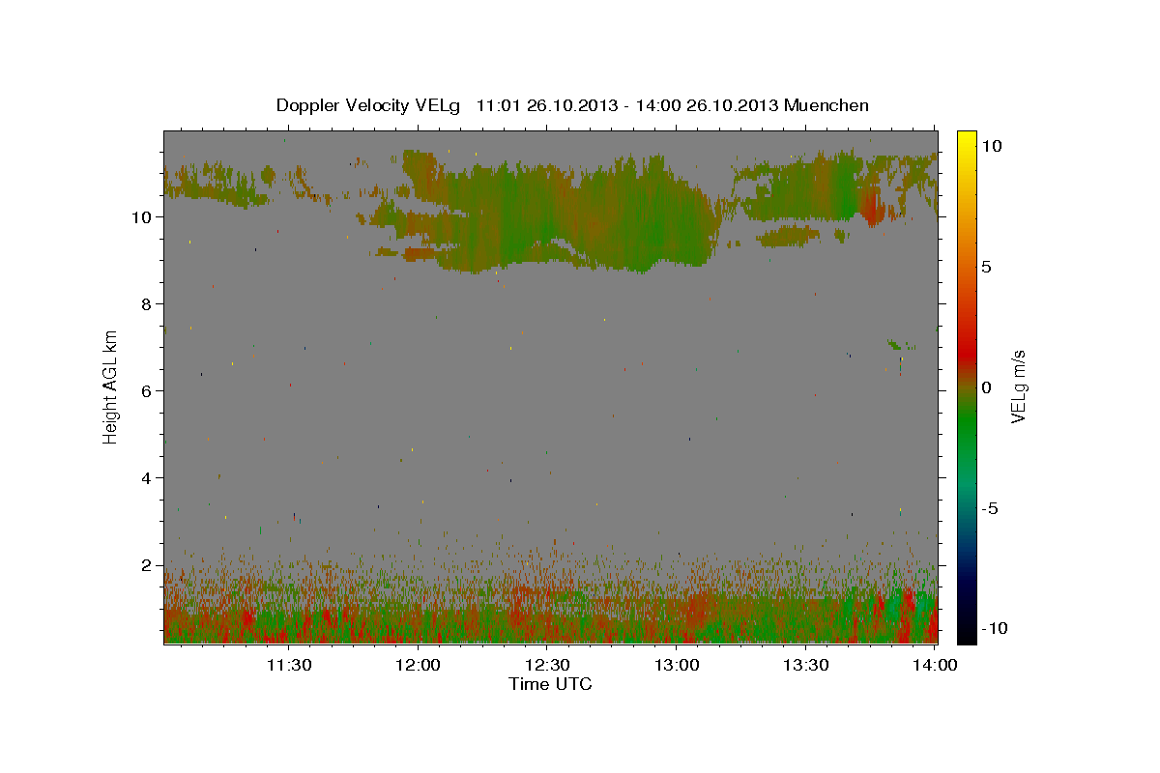Click the colorbar value 10
Viewport: 1160px width, 773px height.
pos(991,145)
